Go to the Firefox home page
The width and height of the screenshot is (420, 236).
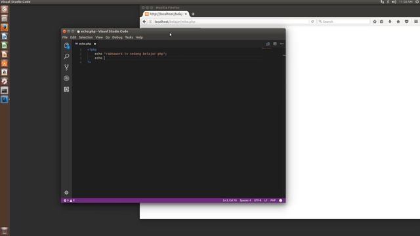pos(398,22)
